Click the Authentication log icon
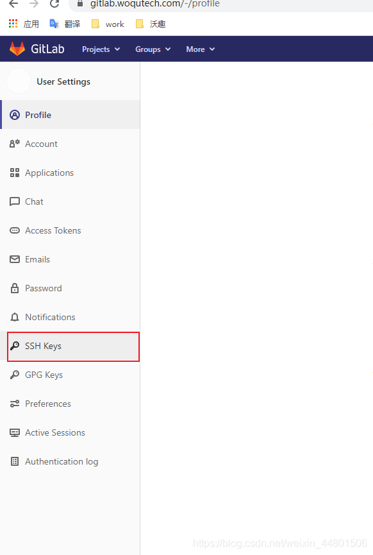The height and width of the screenshot is (555, 373). point(15,461)
